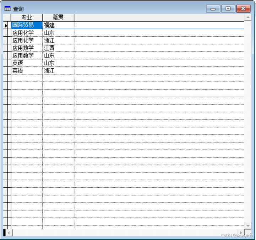Click the 籍贯 column header
The height and width of the screenshot is (240, 256).
tap(58, 17)
